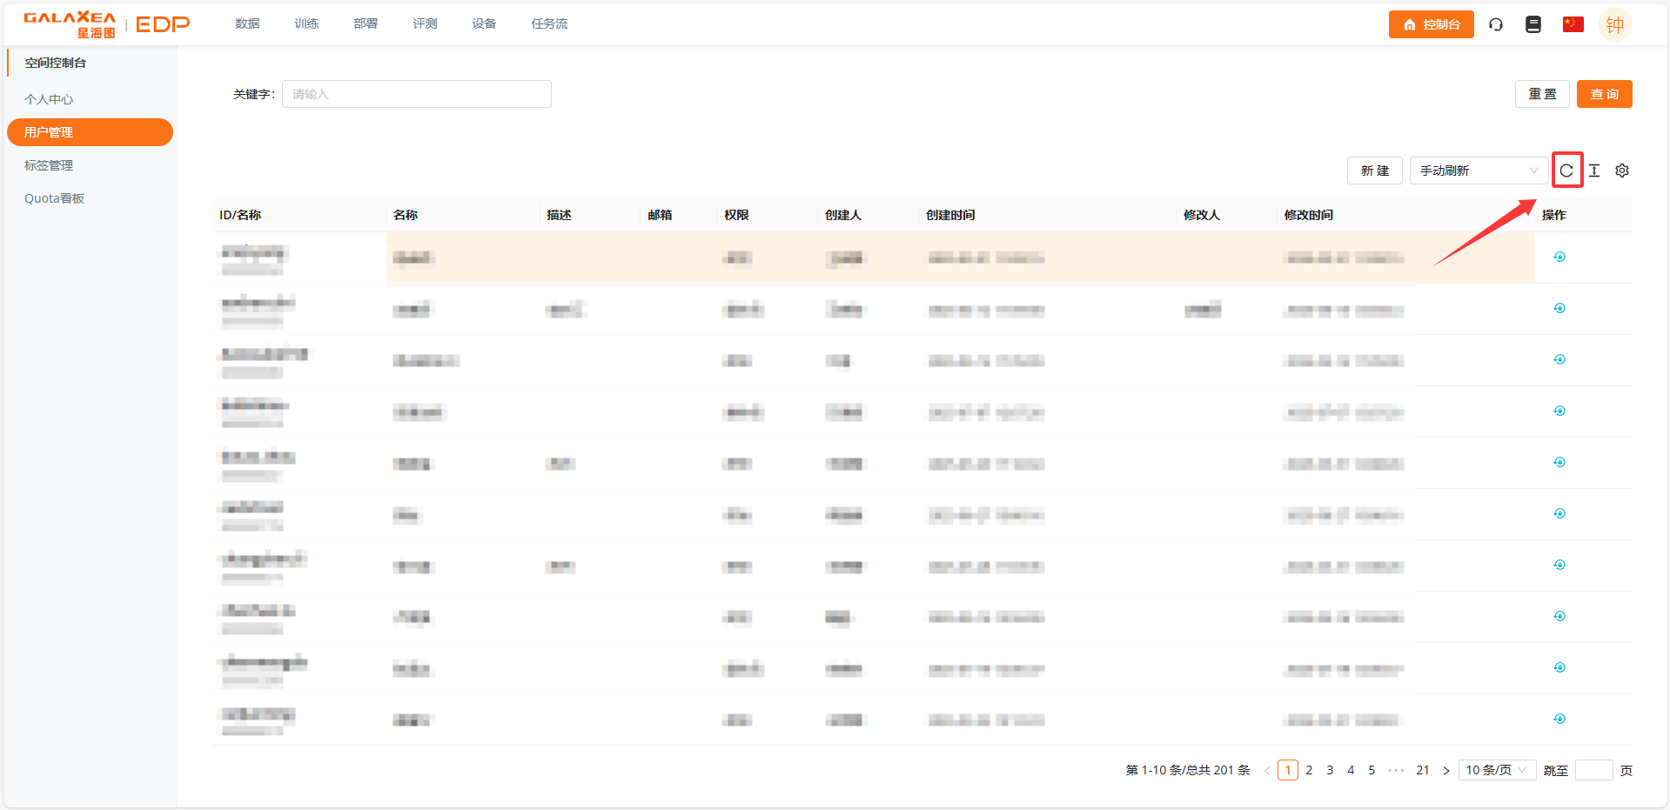
Task: Open the documentation book icon
Action: pos(1533,24)
